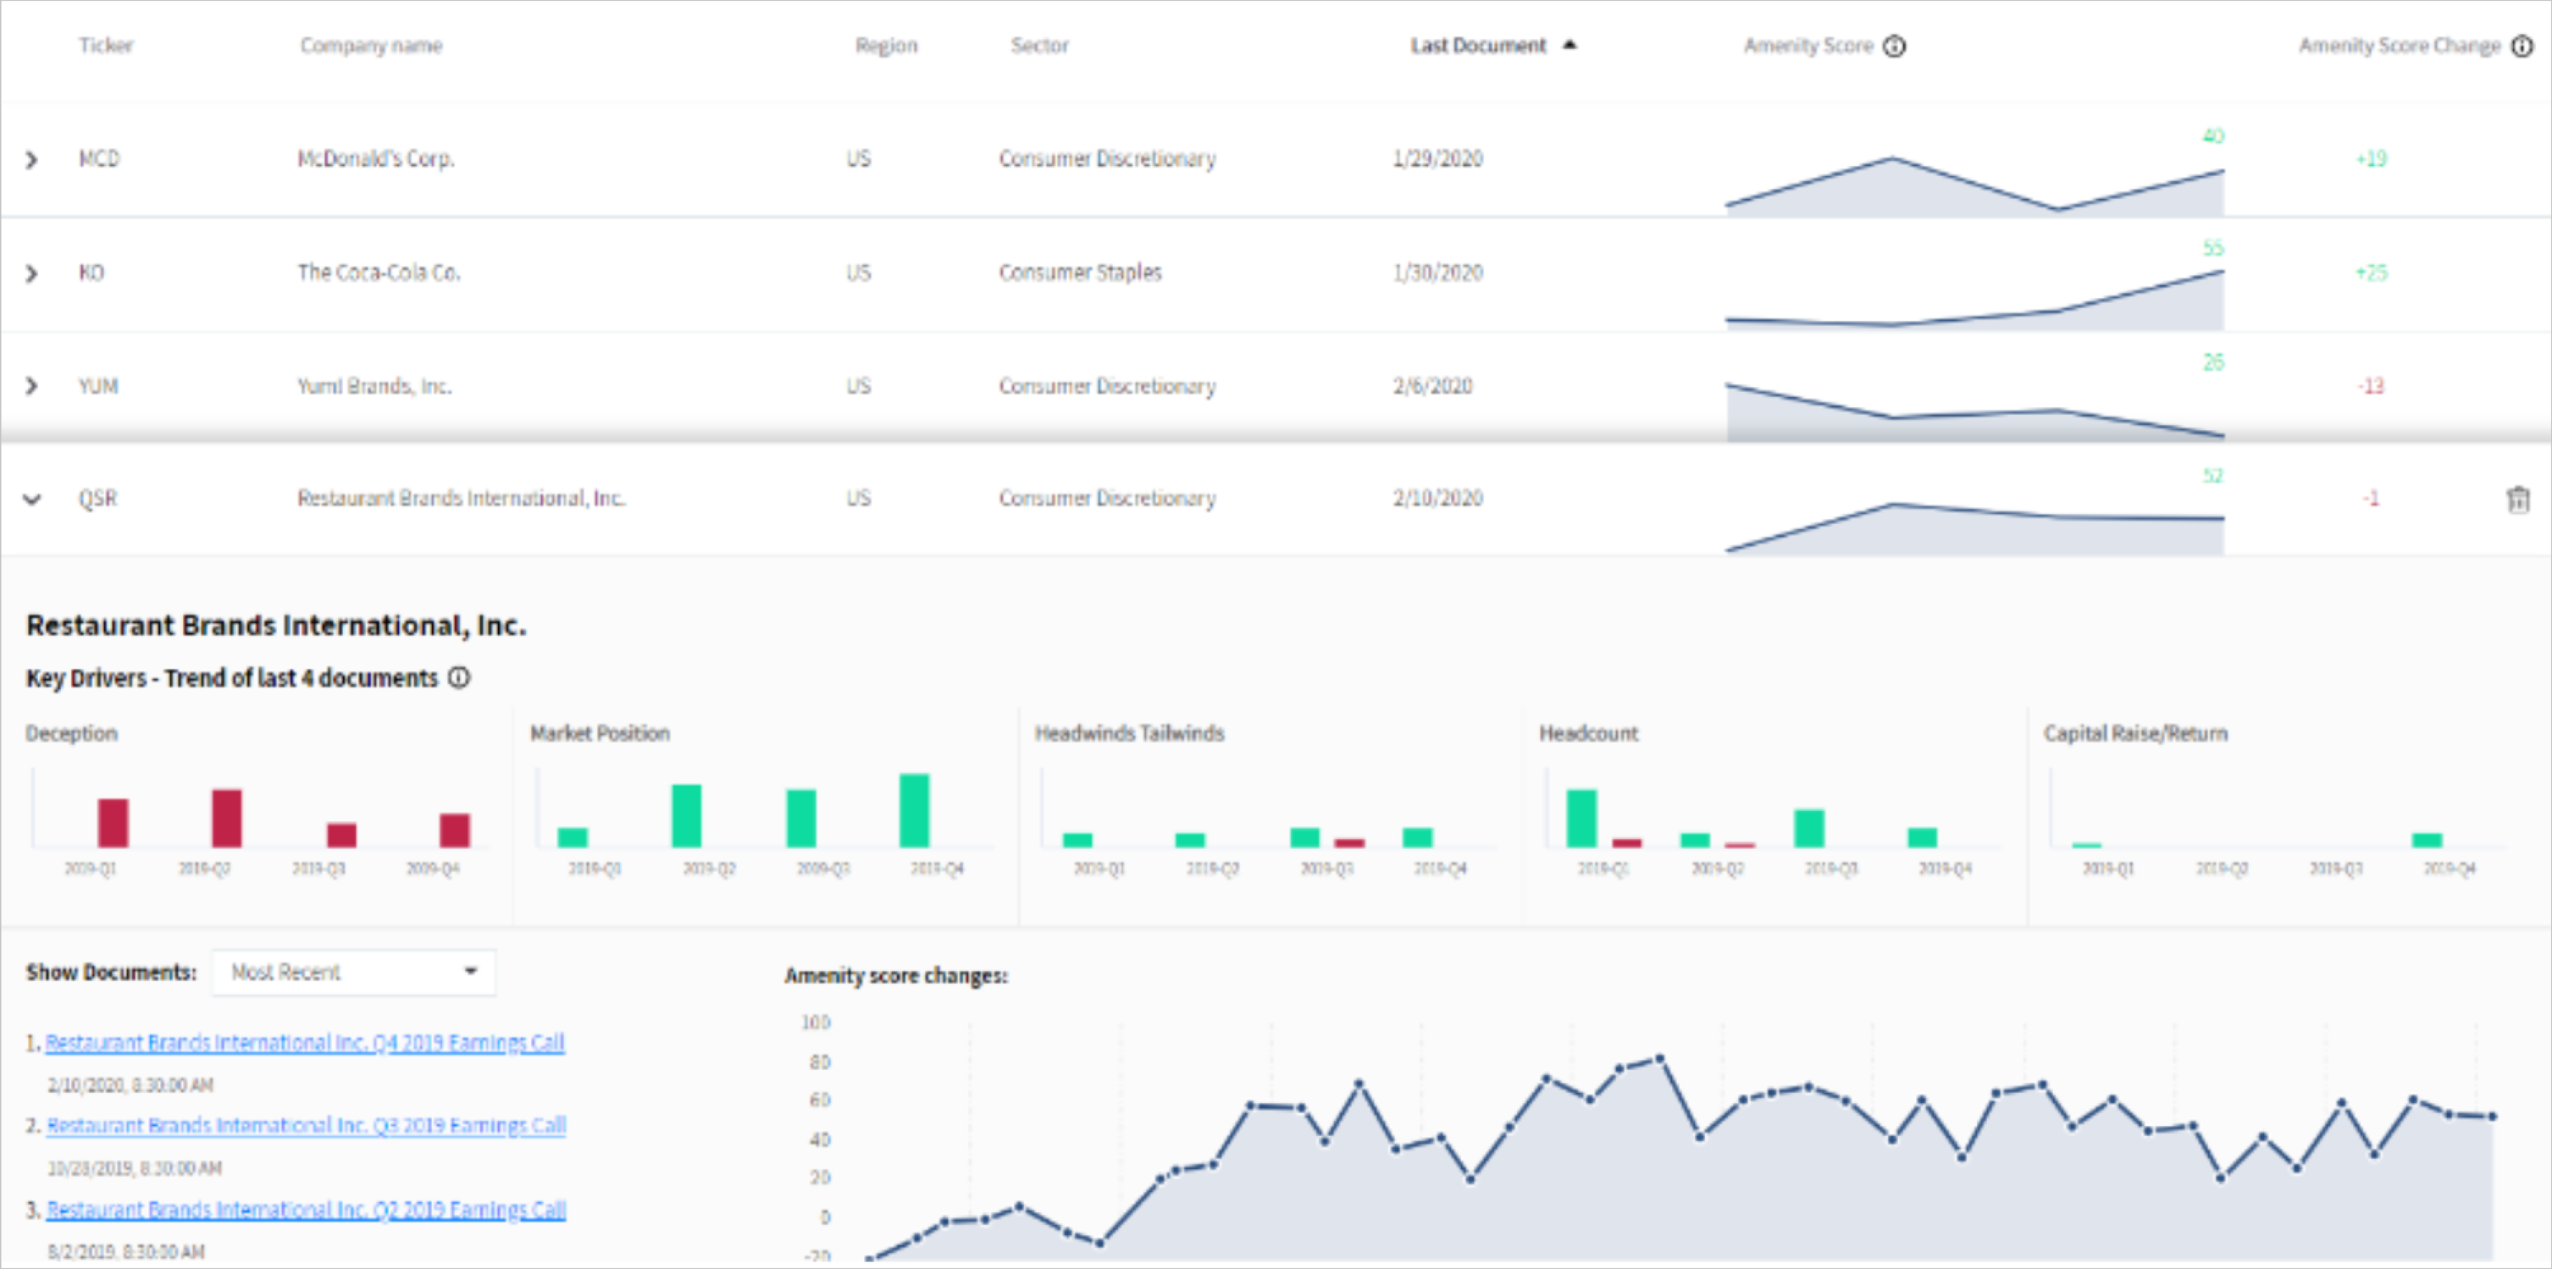Click Yum! Brands, Inc. company name
2552x1269 pixels.
point(374,386)
